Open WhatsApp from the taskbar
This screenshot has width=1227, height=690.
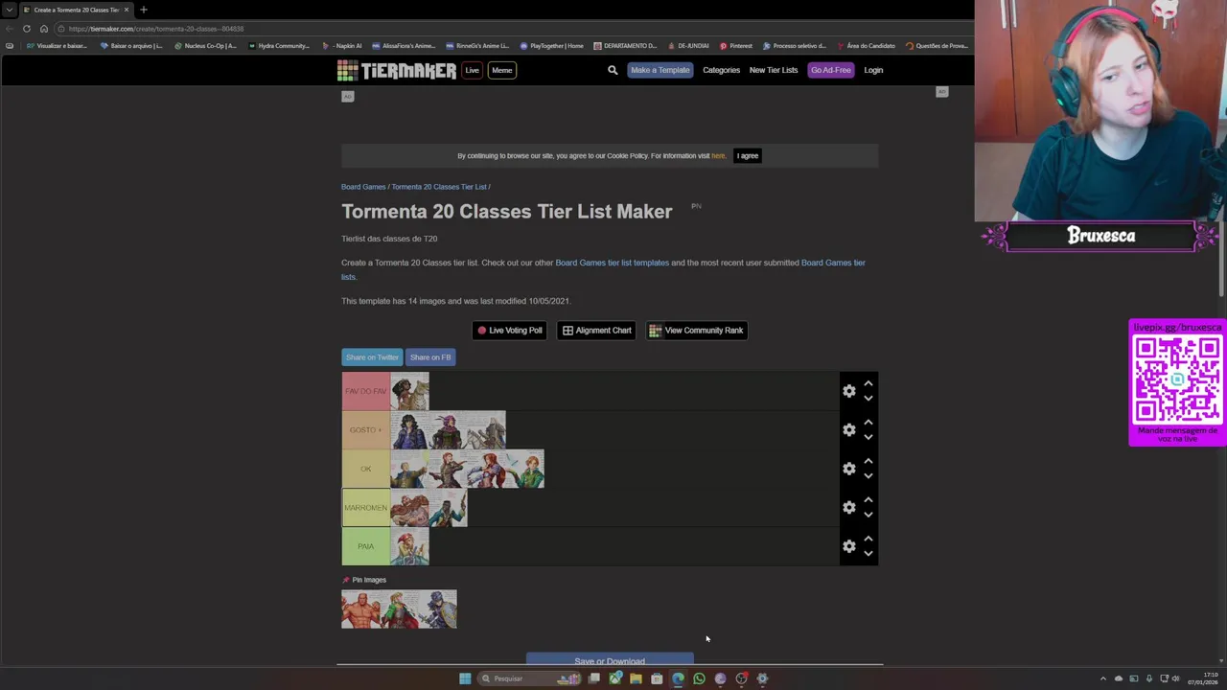[x=699, y=678]
